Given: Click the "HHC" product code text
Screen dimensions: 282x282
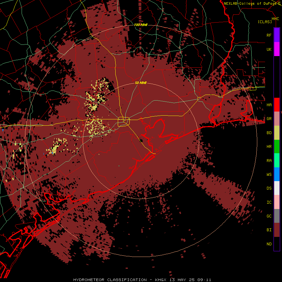Looking at the screenshot, I should click(x=275, y=19).
